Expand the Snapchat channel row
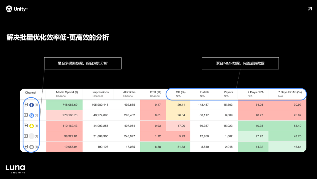Viewport: 317px width, 179px height. [26, 126]
